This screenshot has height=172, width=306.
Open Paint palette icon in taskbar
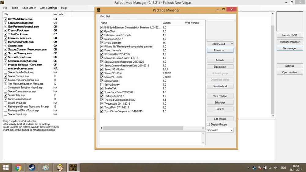46,167
